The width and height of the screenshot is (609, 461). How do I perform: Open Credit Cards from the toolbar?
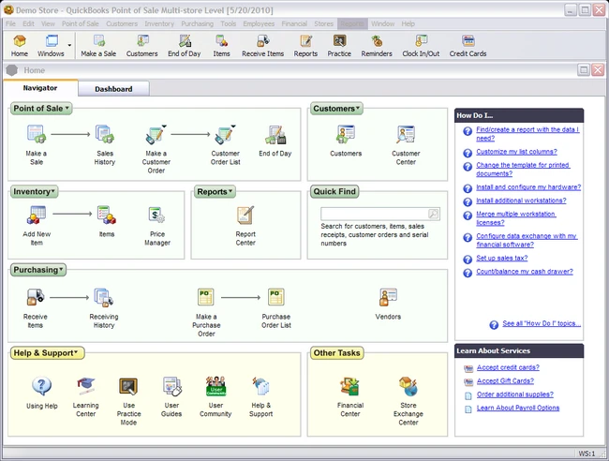coord(468,46)
